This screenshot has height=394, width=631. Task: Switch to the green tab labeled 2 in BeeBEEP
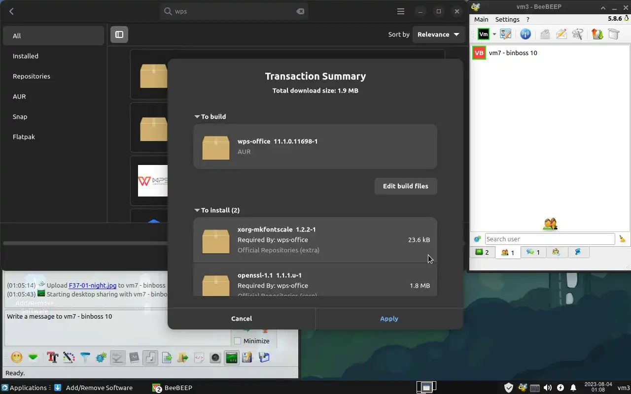[482, 252]
